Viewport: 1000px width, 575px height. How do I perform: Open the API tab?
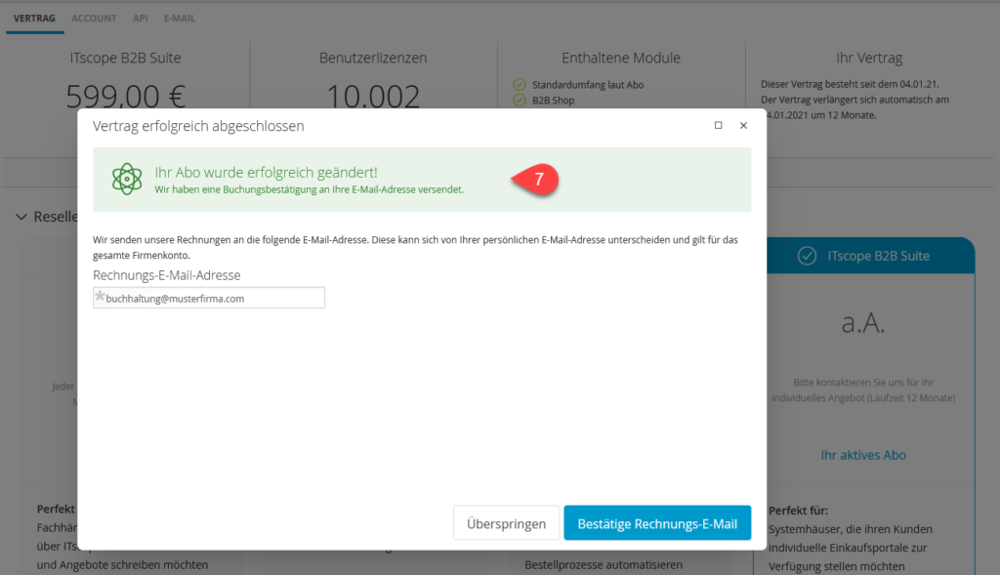tap(141, 19)
